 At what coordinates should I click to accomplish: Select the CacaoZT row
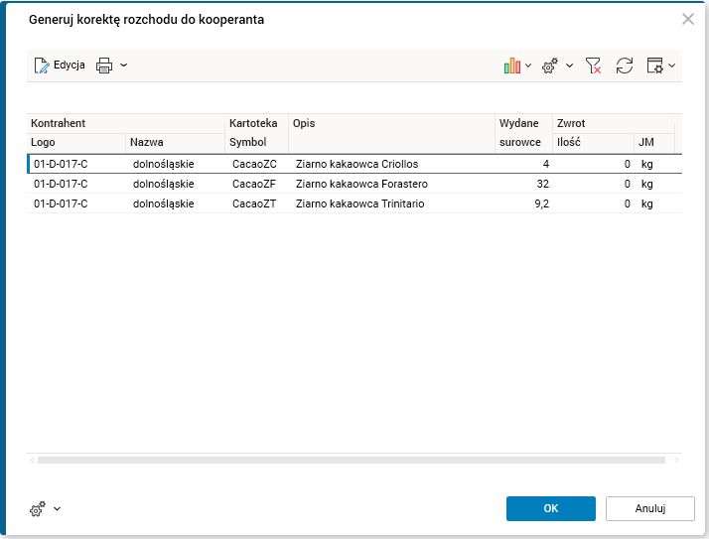[x=254, y=203]
